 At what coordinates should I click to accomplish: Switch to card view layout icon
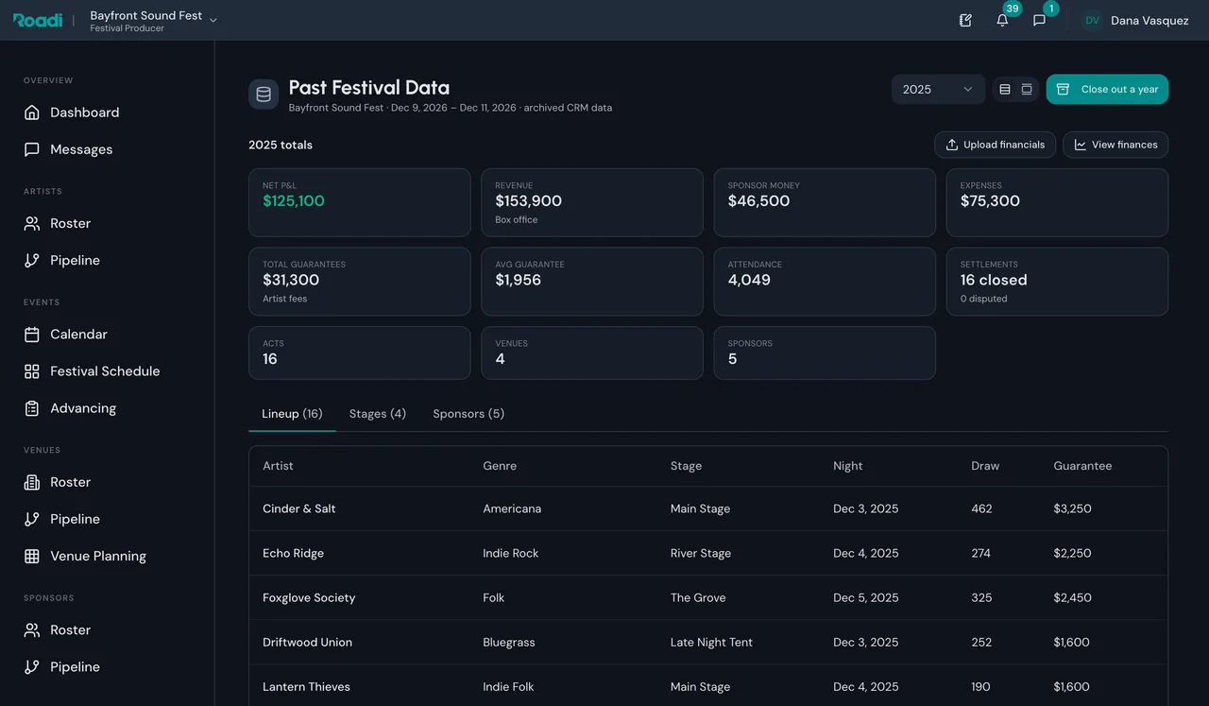tap(1027, 89)
